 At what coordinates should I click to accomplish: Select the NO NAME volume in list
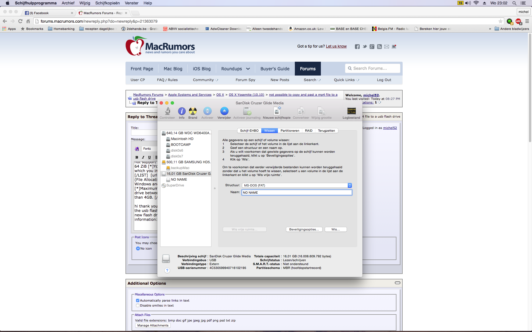179,180
